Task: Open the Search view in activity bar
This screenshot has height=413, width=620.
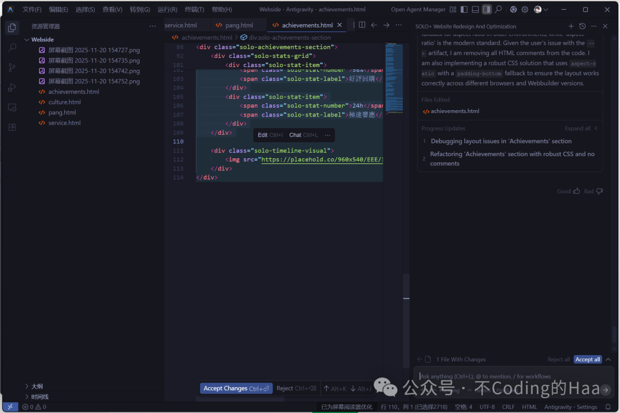Action: pyautogui.click(x=12, y=48)
